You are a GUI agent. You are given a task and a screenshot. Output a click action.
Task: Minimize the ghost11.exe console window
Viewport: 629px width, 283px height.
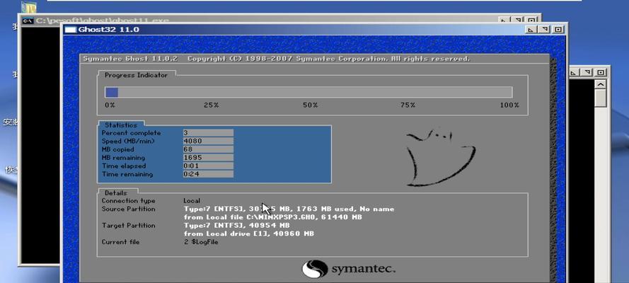click(x=504, y=20)
